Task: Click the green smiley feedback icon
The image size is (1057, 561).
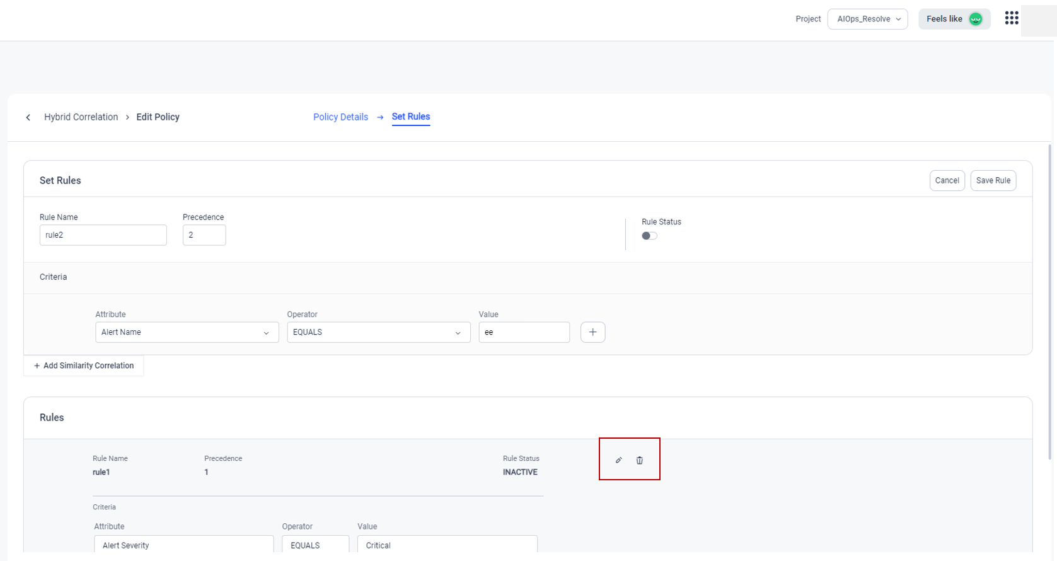Action: click(975, 19)
